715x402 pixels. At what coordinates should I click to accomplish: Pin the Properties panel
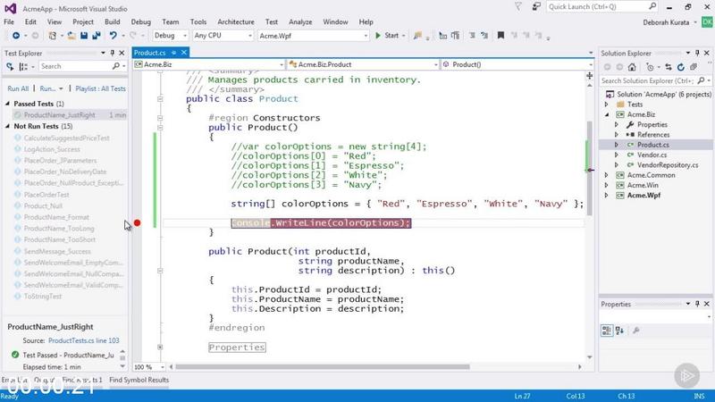[x=697, y=304]
